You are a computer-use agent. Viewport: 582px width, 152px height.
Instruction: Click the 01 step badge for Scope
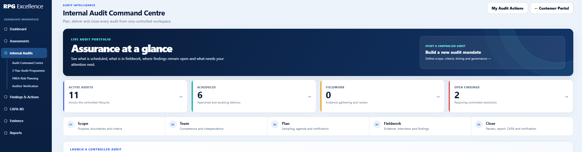71,125
